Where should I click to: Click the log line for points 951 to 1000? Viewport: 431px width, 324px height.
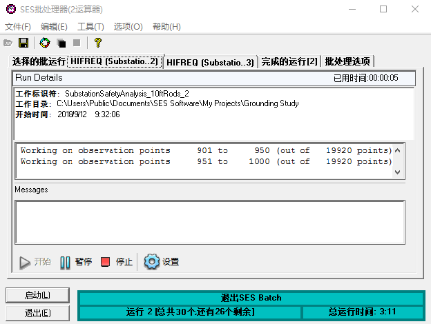click(206, 161)
